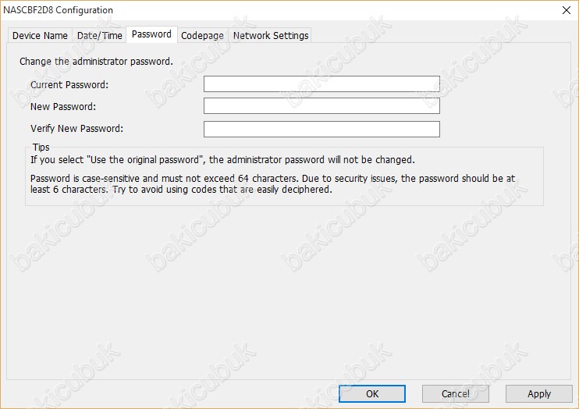Screen dimensions: 579x409
Task: Click the "Verify New Password:" label
Action: pos(76,129)
